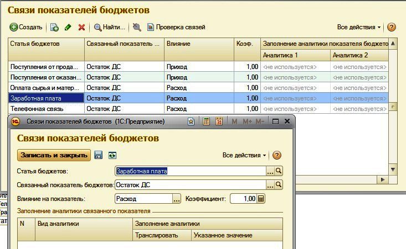
Task: Click the green Создать (create) icon
Action: coord(14,27)
